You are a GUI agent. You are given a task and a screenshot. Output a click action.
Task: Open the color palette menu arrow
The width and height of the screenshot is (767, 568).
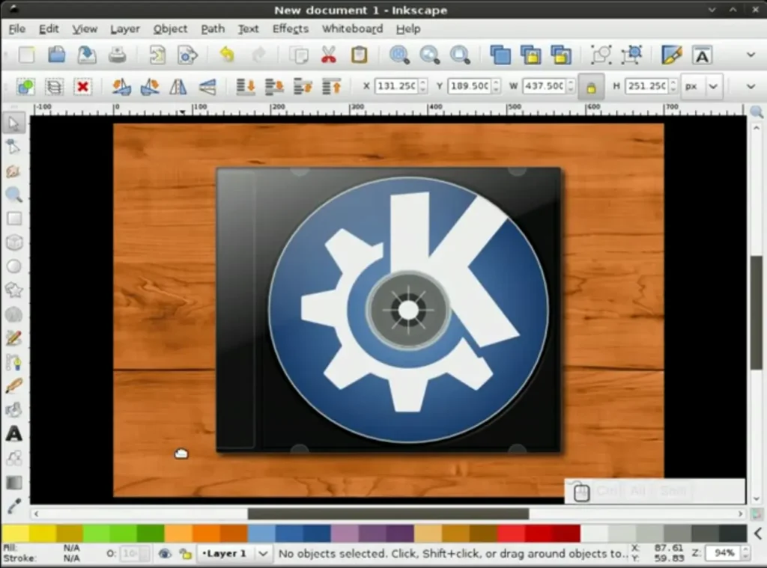(758, 534)
